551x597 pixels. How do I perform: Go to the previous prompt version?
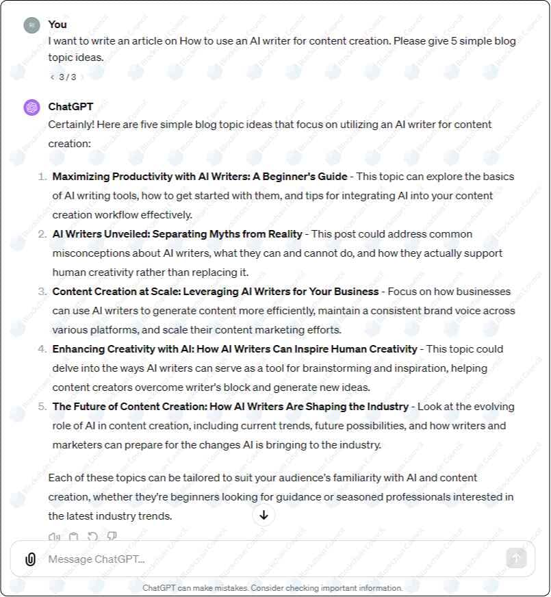coord(52,77)
